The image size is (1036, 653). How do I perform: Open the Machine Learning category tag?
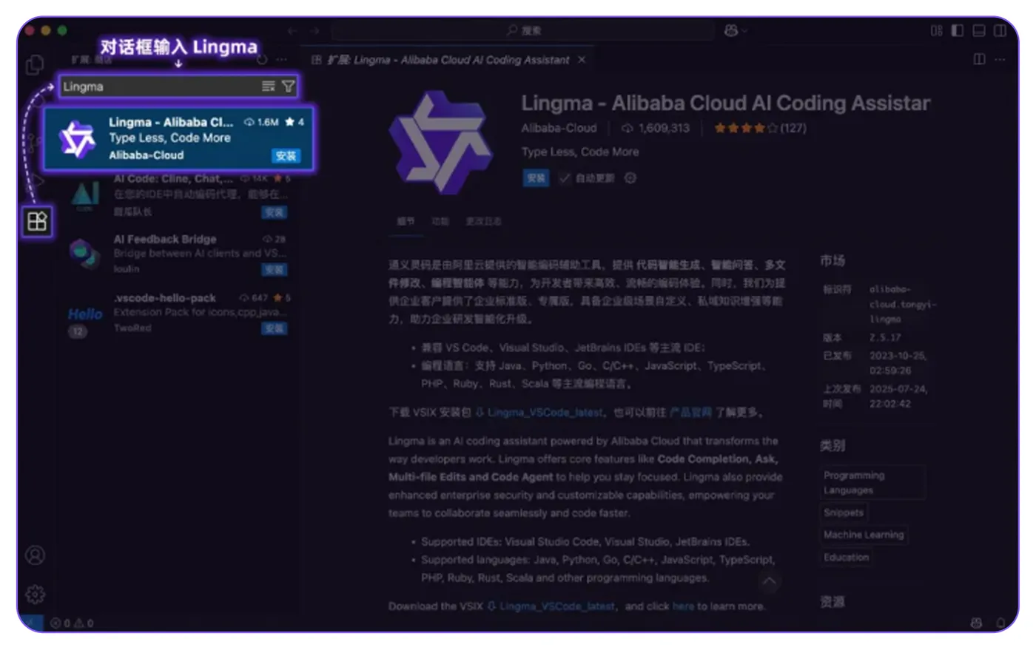(x=864, y=535)
